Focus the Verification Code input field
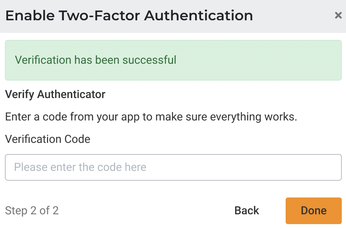Image resolution: width=346 pixels, height=229 pixels. click(x=173, y=167)
